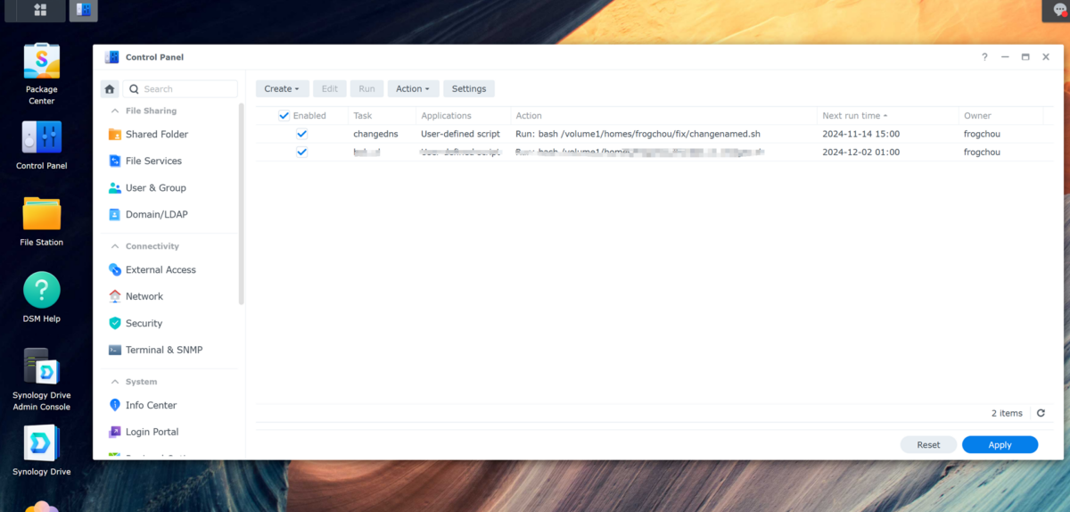1070x512 pixels.
Task: Open Synology Drive Admin Console icon
Action: 41,367
